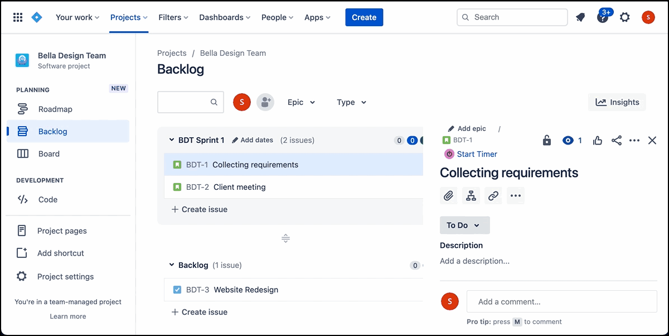Click the thumbs up vote icon

[x=598, y=141]
